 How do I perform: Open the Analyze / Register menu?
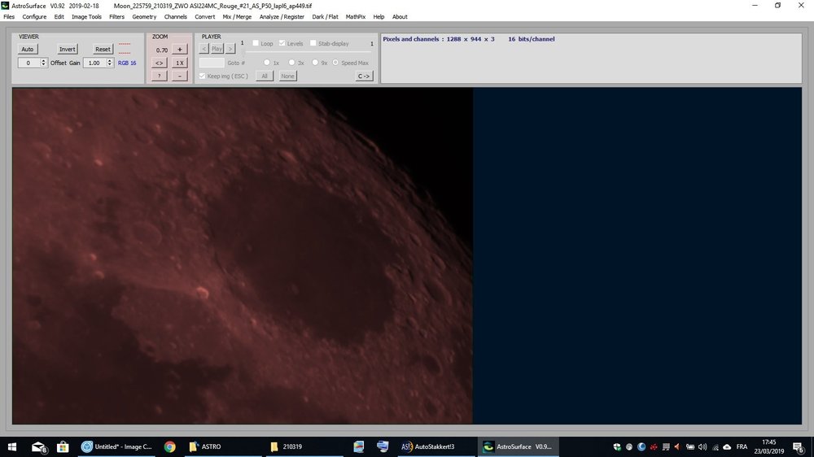pos(281,16)
